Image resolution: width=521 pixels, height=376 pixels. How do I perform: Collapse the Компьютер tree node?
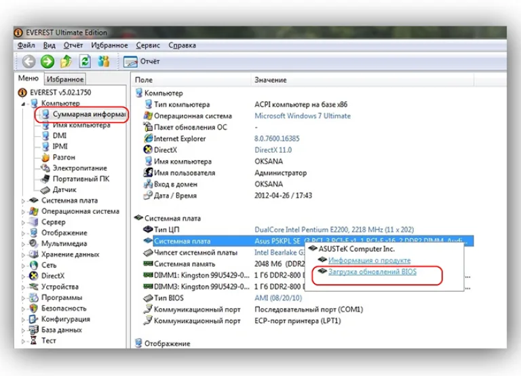[x=23, y=104]
